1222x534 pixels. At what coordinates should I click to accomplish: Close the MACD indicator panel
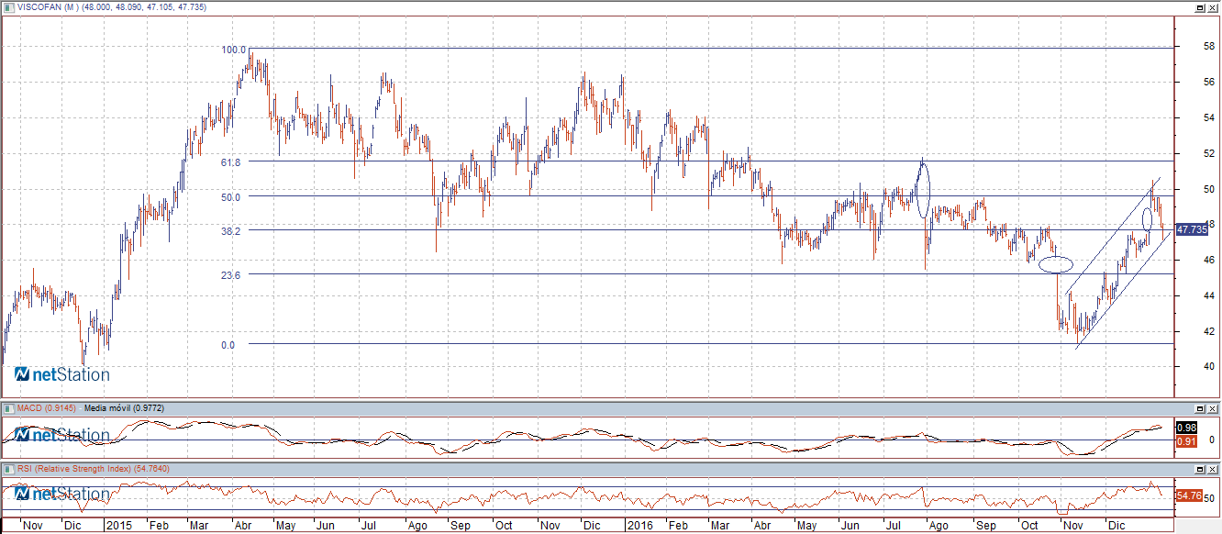tap(1213, 407)
